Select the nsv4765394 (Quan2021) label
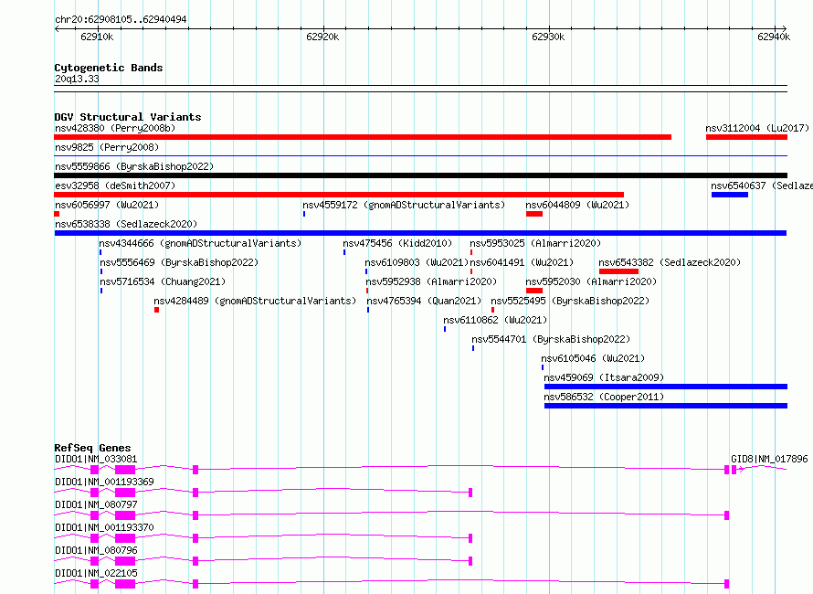Image resolution: width=813 pixels, height=594 pixels. [x=424, y=301]
